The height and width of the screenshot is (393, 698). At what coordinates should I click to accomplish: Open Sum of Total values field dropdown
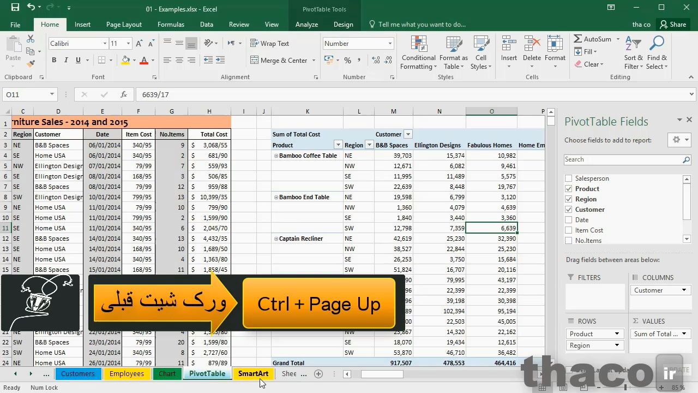pyautogui.click(x=684, y=334)
